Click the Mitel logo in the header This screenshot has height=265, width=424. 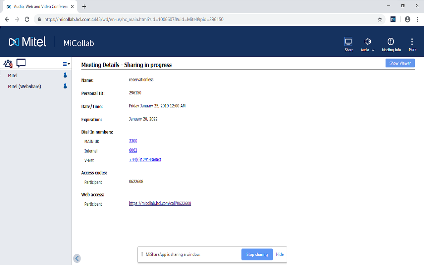tap(28, 41)
